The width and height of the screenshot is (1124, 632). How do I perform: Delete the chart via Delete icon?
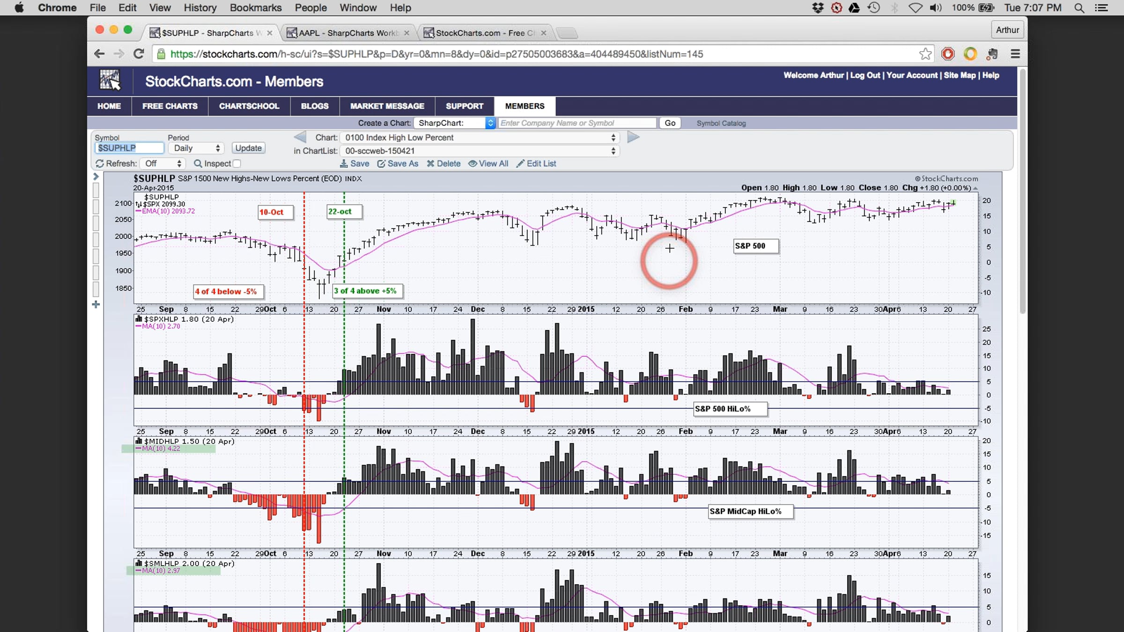click(x=444, y=163)
